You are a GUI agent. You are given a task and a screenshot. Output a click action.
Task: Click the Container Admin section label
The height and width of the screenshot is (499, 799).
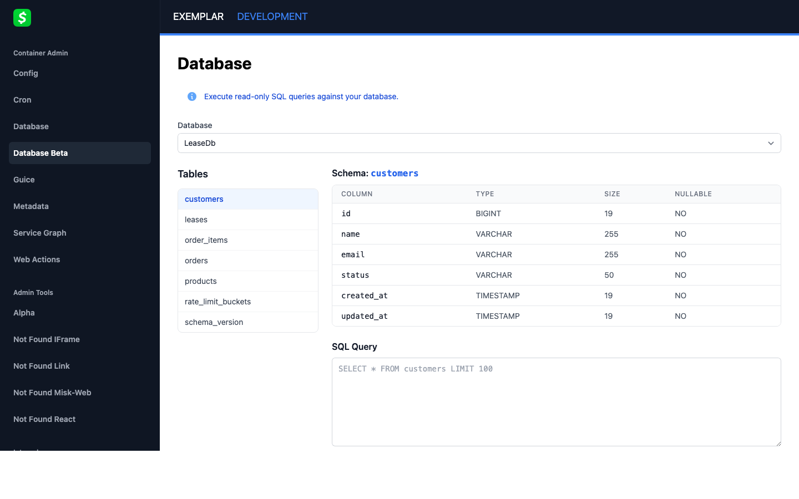[41, 53]
